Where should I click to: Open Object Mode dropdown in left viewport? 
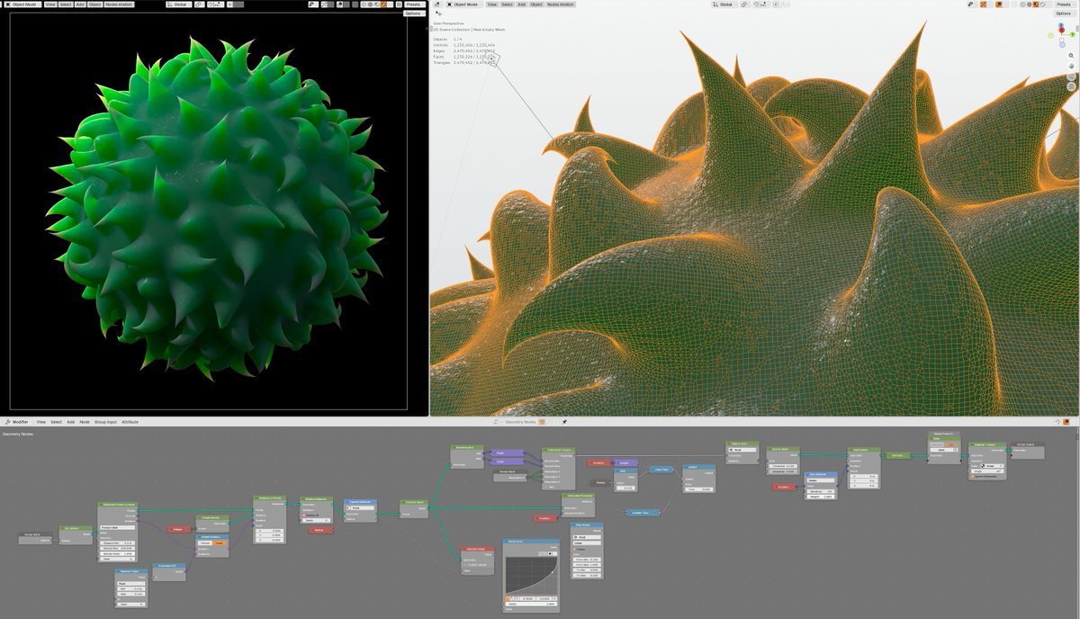coord(23,4)
